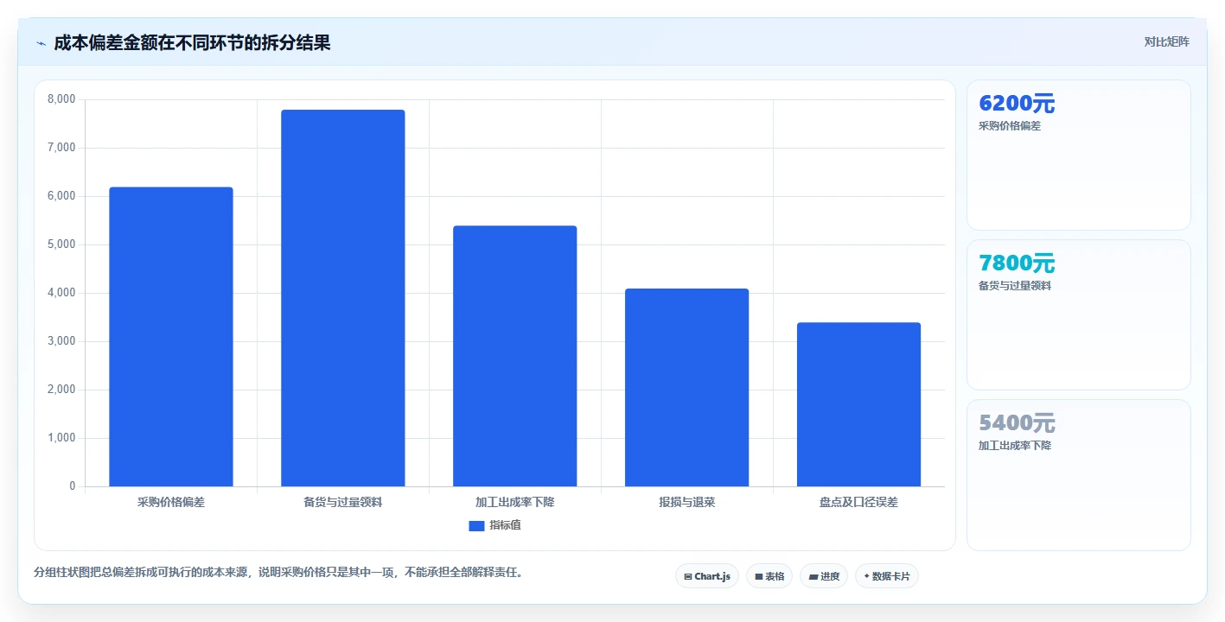Click the y-axis tick label 7,000
Screen dimensions: 1225x622
click(61, 148)
